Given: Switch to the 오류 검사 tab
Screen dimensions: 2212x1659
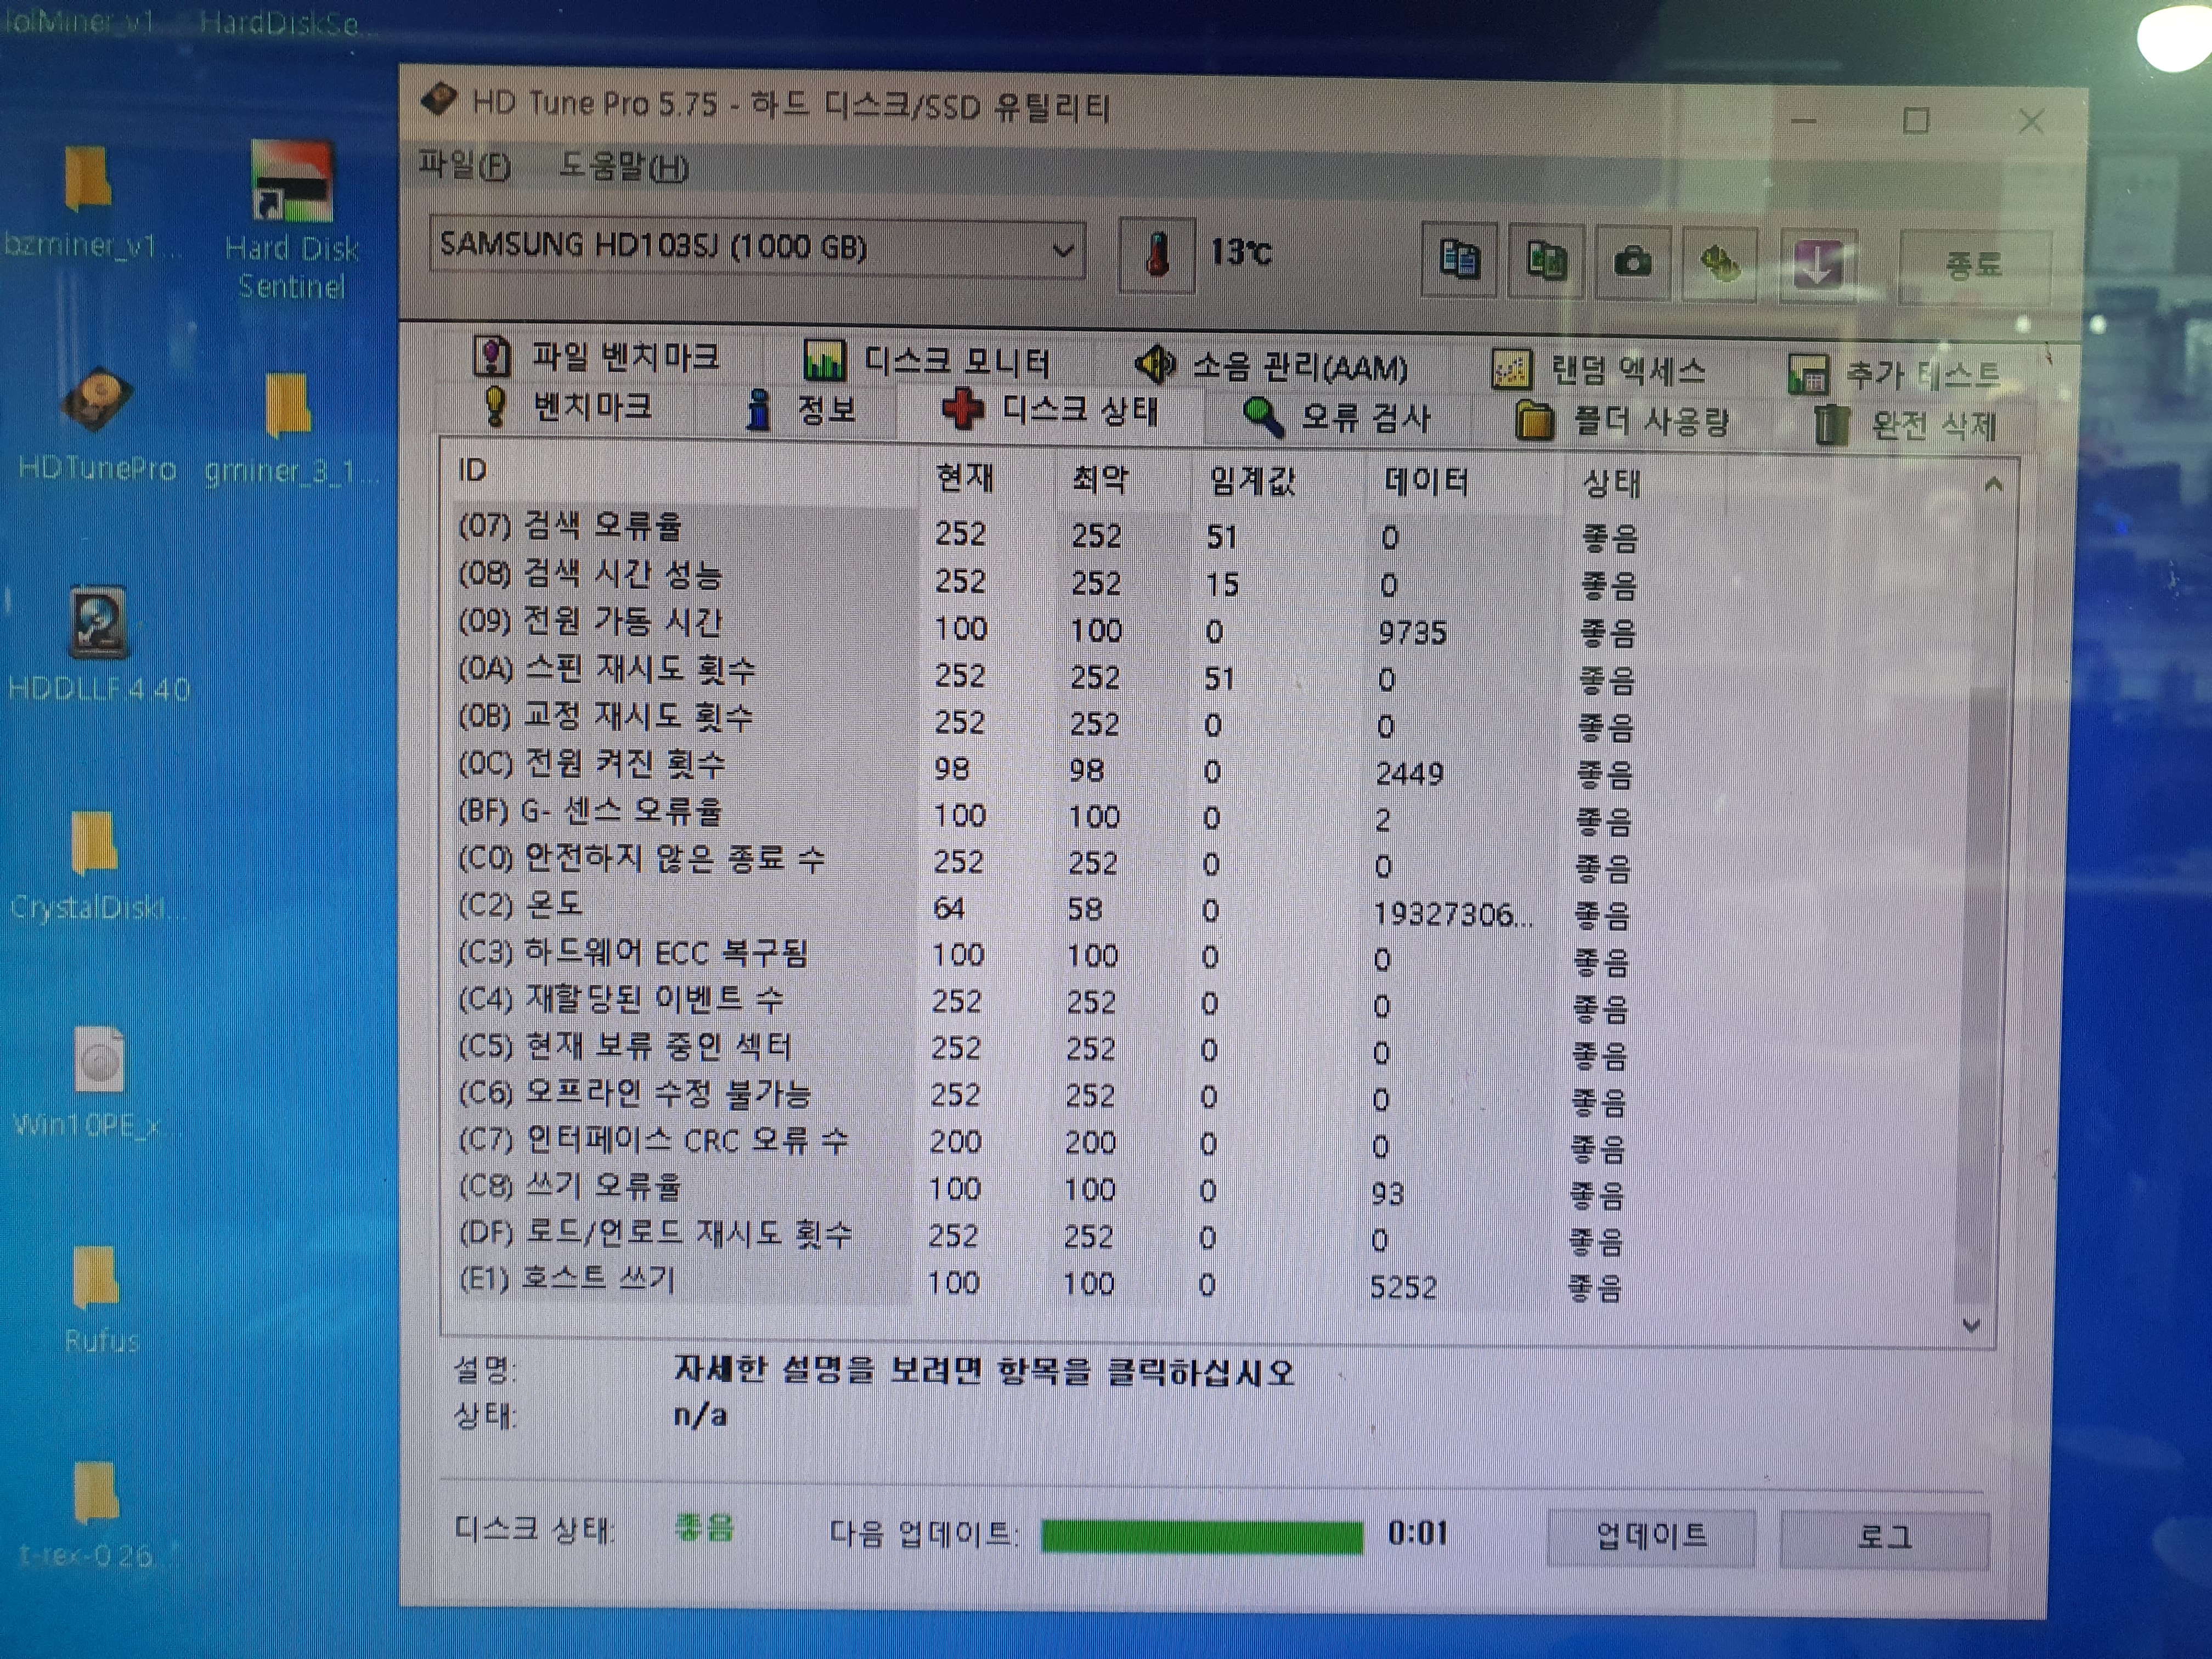Looking at the screenshot, I should point(1336,417).
